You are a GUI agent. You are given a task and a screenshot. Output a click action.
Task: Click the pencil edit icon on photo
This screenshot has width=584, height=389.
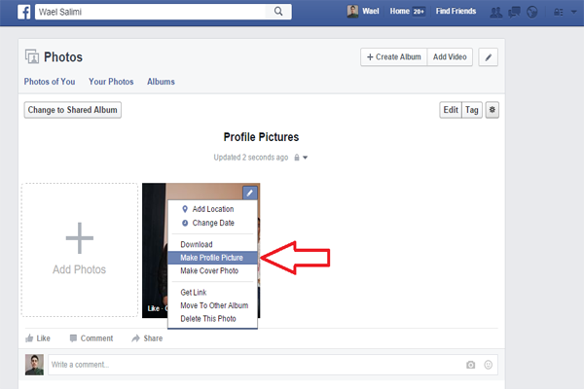[248, 193]
